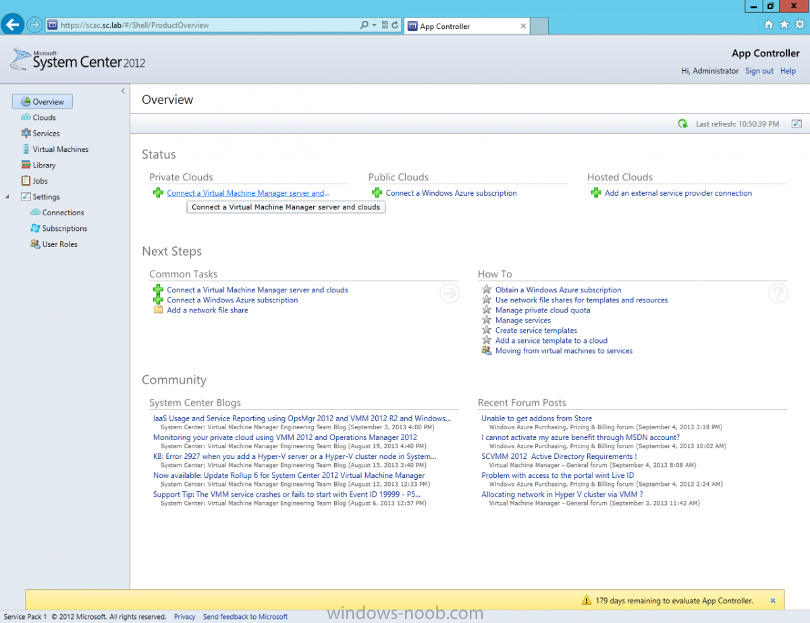Click Add a network file share link
Screen dimensions: 810x623
[208, 310]
